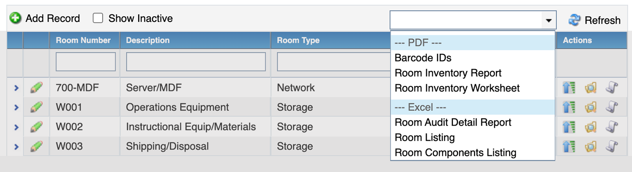Click the scroll icon in W002 row

(612, 126)
